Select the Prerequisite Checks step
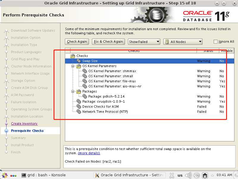This screenshot has height=179, width=238. point(27,131)
